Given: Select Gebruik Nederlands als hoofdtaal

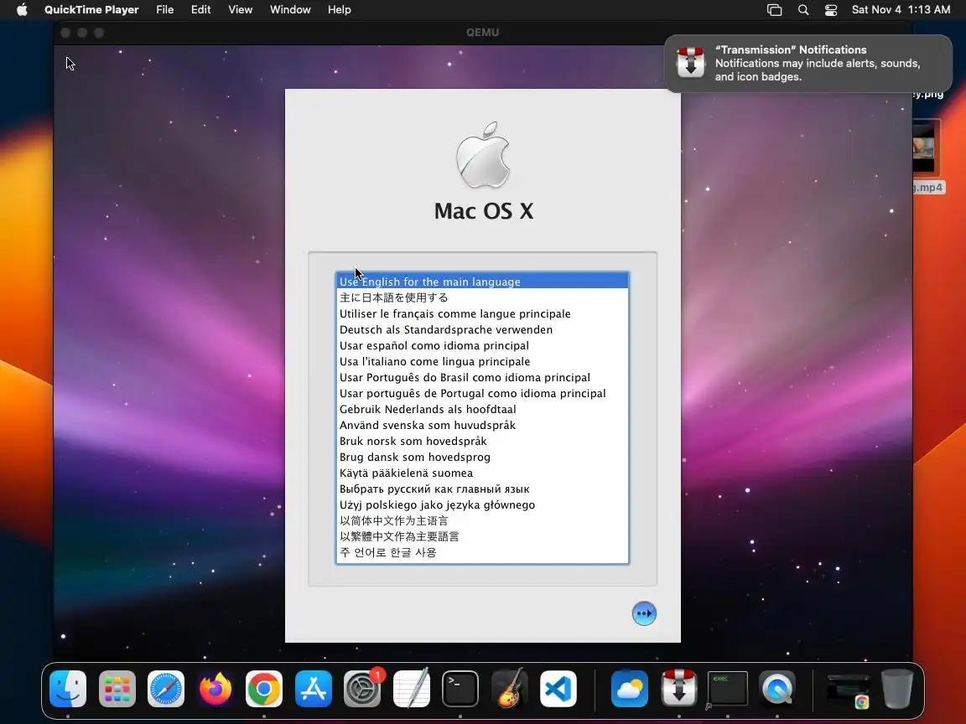Looking at the screenshot, I should coord(482,410).
